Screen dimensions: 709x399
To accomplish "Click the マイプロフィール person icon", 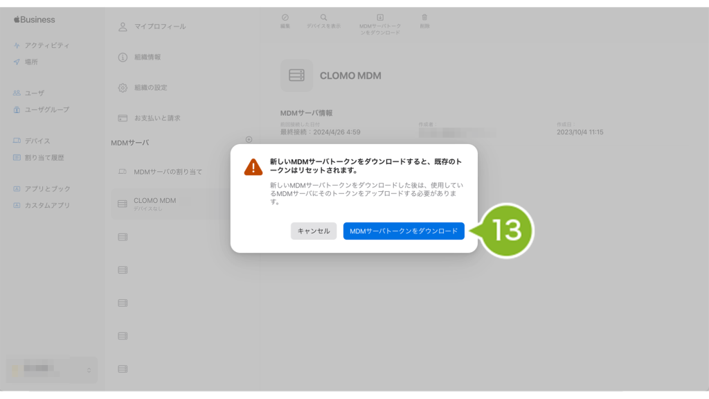I will point(123,27).
